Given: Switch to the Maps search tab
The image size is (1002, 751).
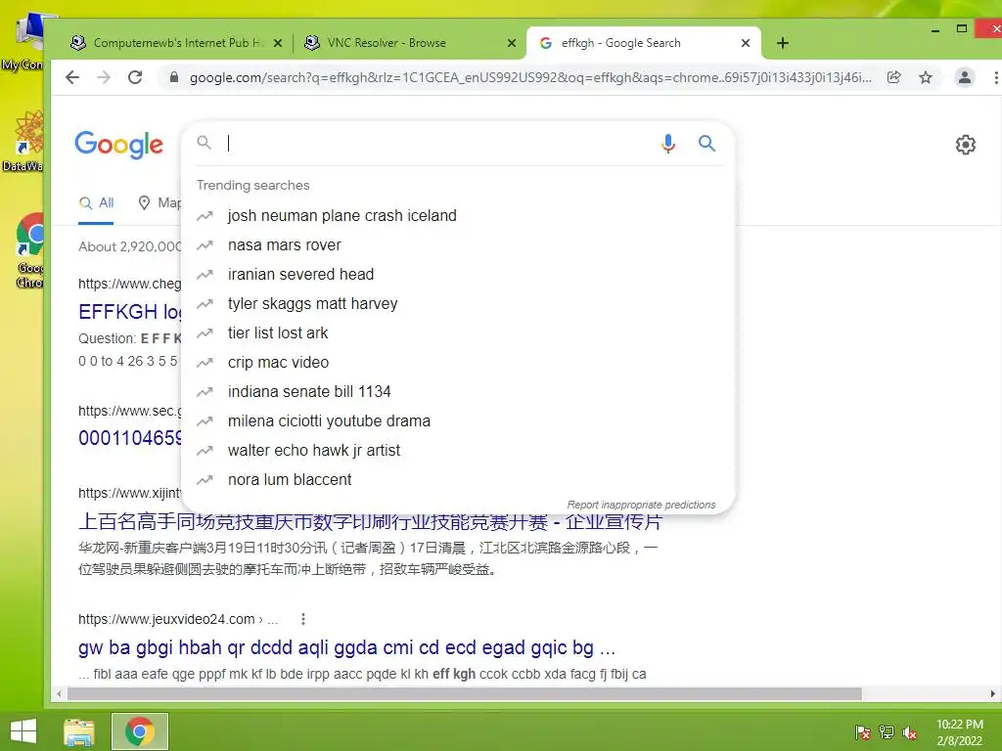Looking at the screenshot, I should coord(159,203).
